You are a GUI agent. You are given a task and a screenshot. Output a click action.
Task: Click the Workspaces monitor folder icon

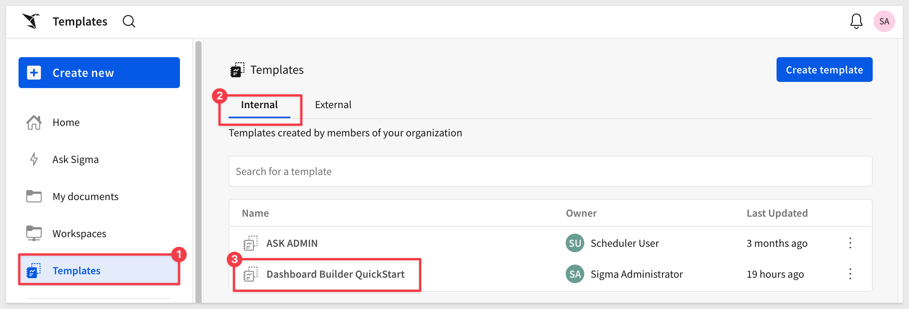click(x=34, y=233)
